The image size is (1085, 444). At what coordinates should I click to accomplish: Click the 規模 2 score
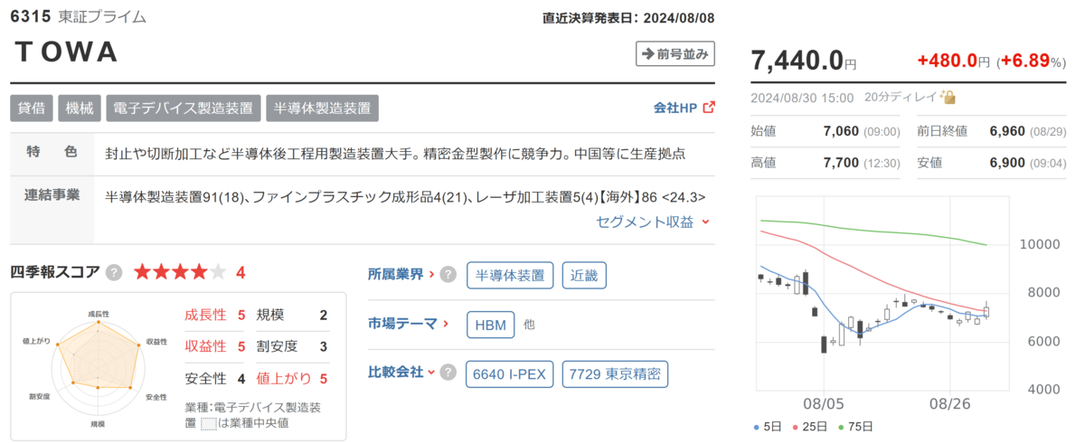pos(292,315)
